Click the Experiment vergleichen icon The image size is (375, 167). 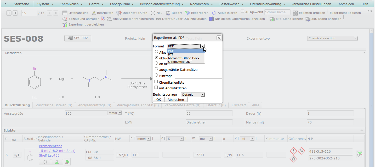pos(65,24)
